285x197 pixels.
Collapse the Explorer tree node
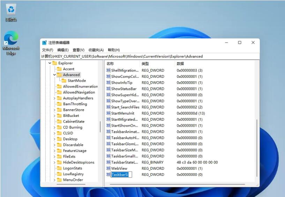[x=50, y=63]
